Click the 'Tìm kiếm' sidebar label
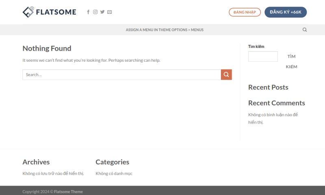The height and width of the screenshot is (195, 325). pos(256,47)
